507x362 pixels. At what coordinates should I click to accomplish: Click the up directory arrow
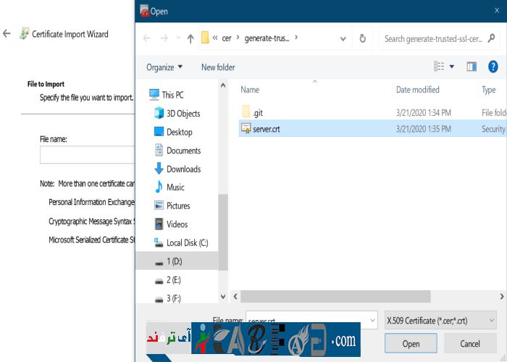(x=190, y=38)
